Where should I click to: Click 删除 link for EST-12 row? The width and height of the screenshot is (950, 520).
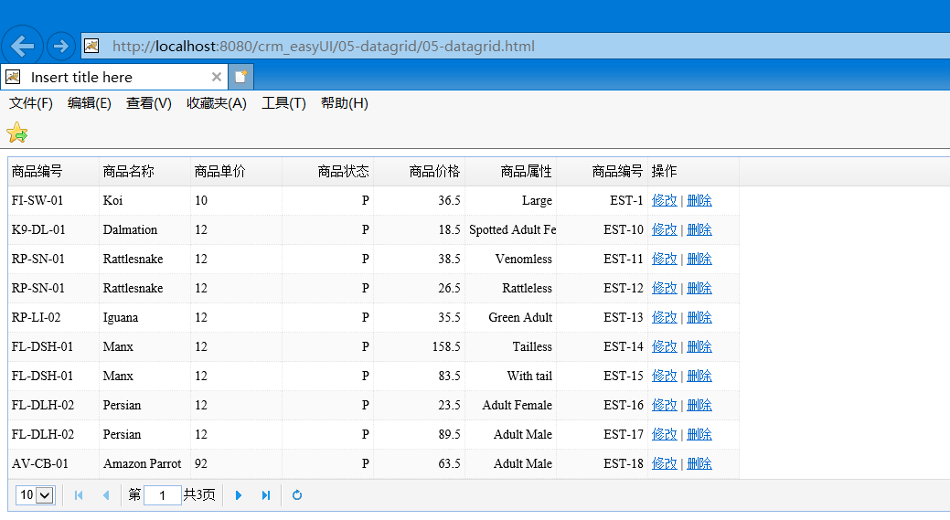click(x=699, y=288)
